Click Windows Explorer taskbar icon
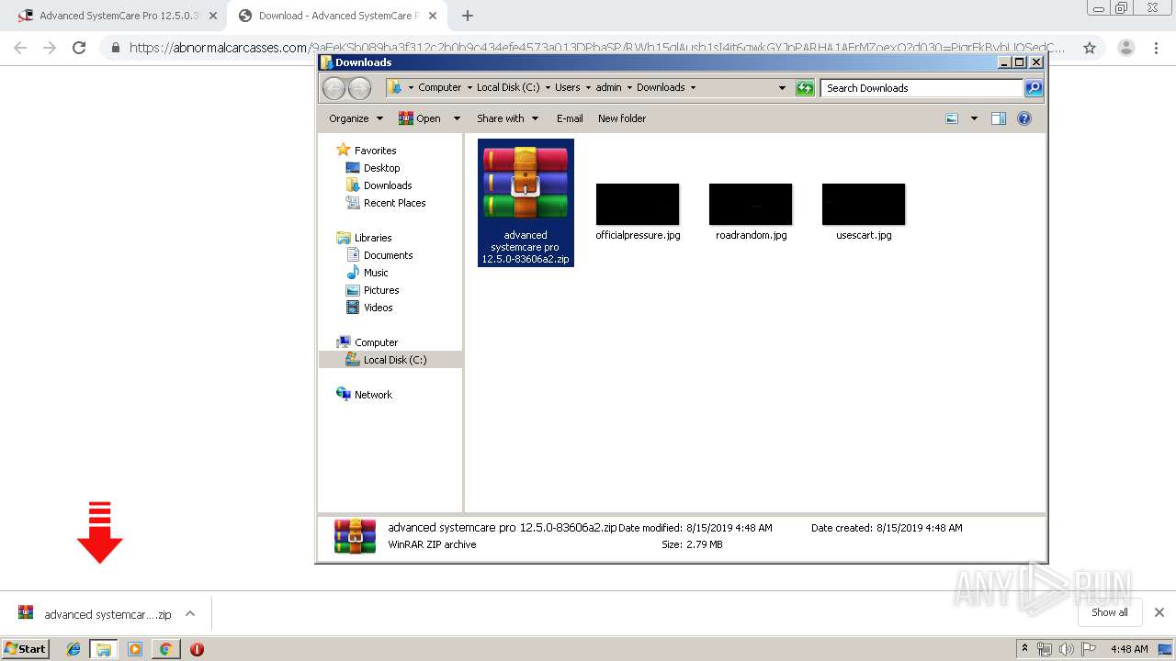1176x661 pixels. coord(104,649)
